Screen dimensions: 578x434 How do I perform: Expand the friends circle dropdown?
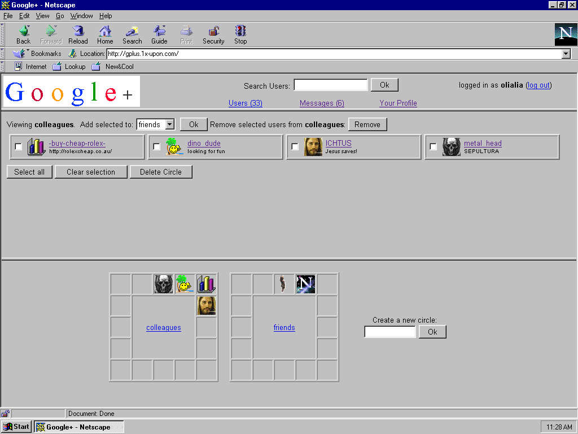[x=169, y=124]
